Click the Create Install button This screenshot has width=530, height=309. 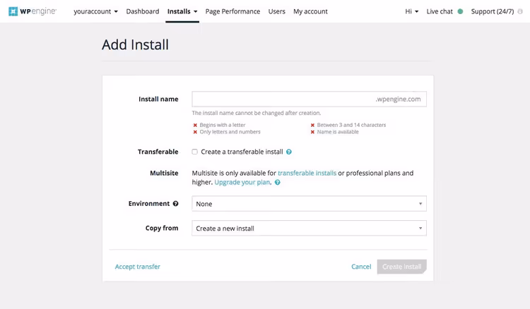[x=401, y=267]
